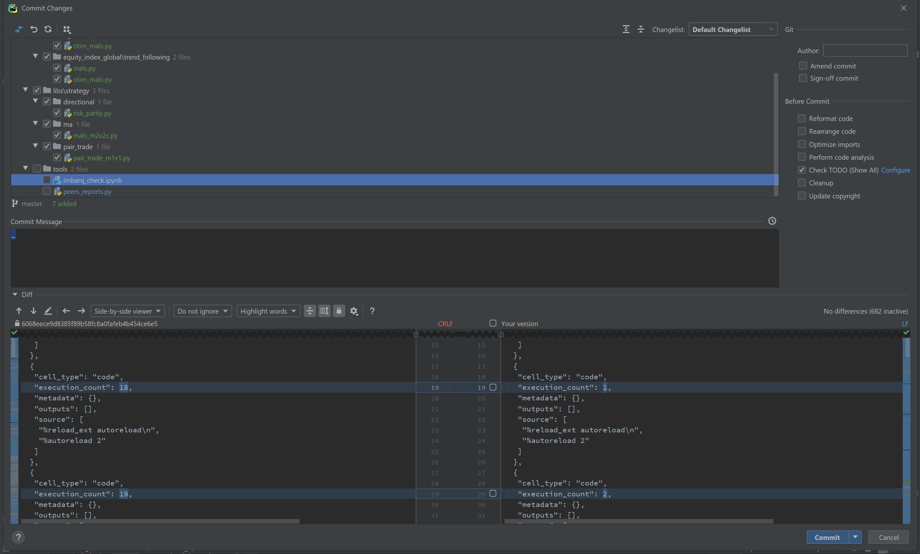Click right diff vertical scrollbar thumb
Screen dimensions: 920x554
[x=907, y=348]
